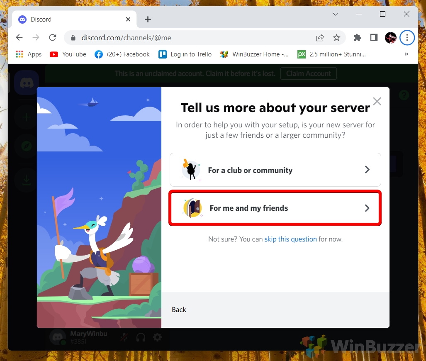Go forward in browser history
426x361 pixels.
pos(36,37)
